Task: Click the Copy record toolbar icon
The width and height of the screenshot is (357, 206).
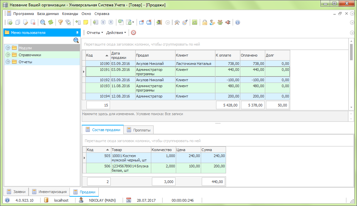Action: pos(18,22)
